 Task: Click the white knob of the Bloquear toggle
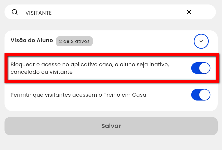click(204, 68)
